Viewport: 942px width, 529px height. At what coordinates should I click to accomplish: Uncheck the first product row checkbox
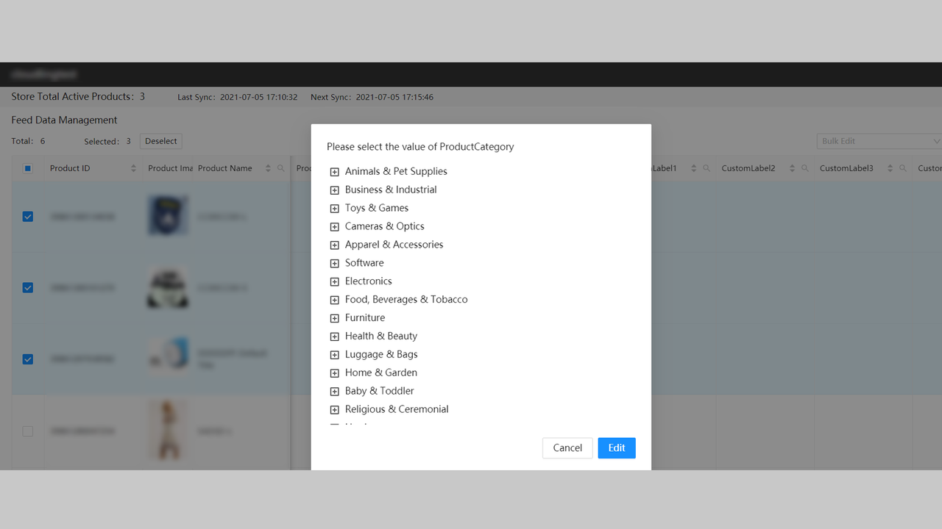coord(27,216)
